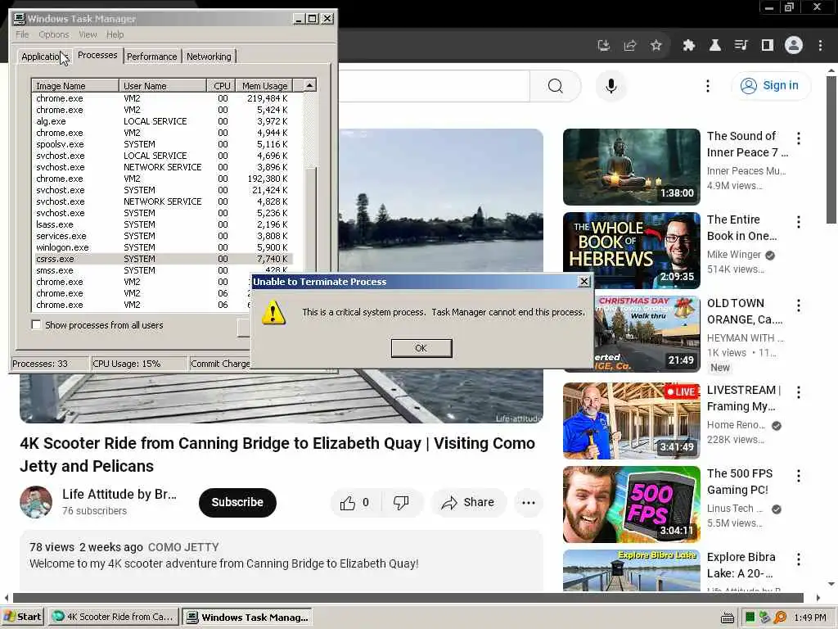Screen dimensions: 838x629
Task: Open more actions ellipsis under the video
Action: coord(529,502)
